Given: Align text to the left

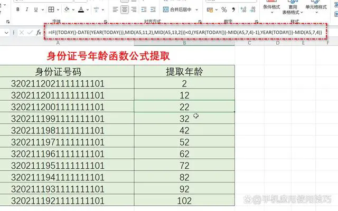Looking at the screenshot, I should coord(115,9).
